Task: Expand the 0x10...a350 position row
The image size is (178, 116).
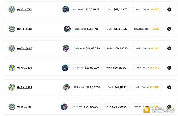Action: pos(169,9)
